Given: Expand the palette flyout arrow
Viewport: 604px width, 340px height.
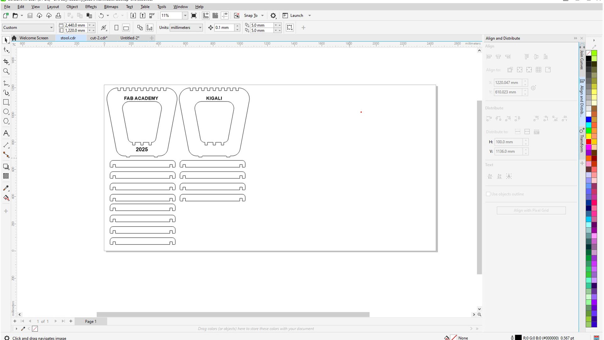Looking at the screenshot, I should point(594,40).
